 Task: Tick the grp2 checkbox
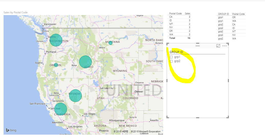pyautogui.click(x=171, y=61)
